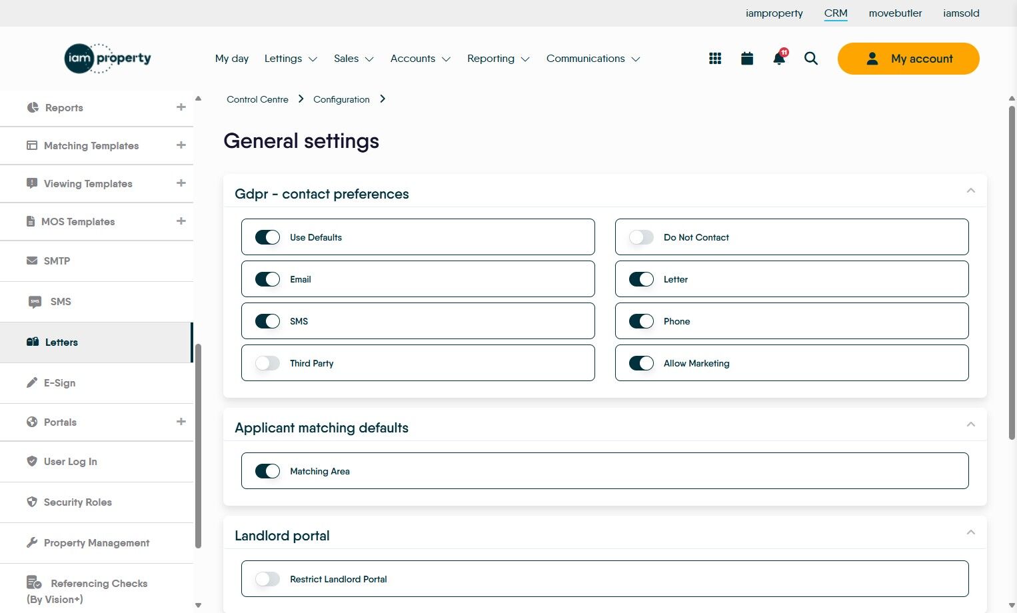Screen dimensions: 1017x613
Task: Click the My account button
Action: click(x=908, y=59)
